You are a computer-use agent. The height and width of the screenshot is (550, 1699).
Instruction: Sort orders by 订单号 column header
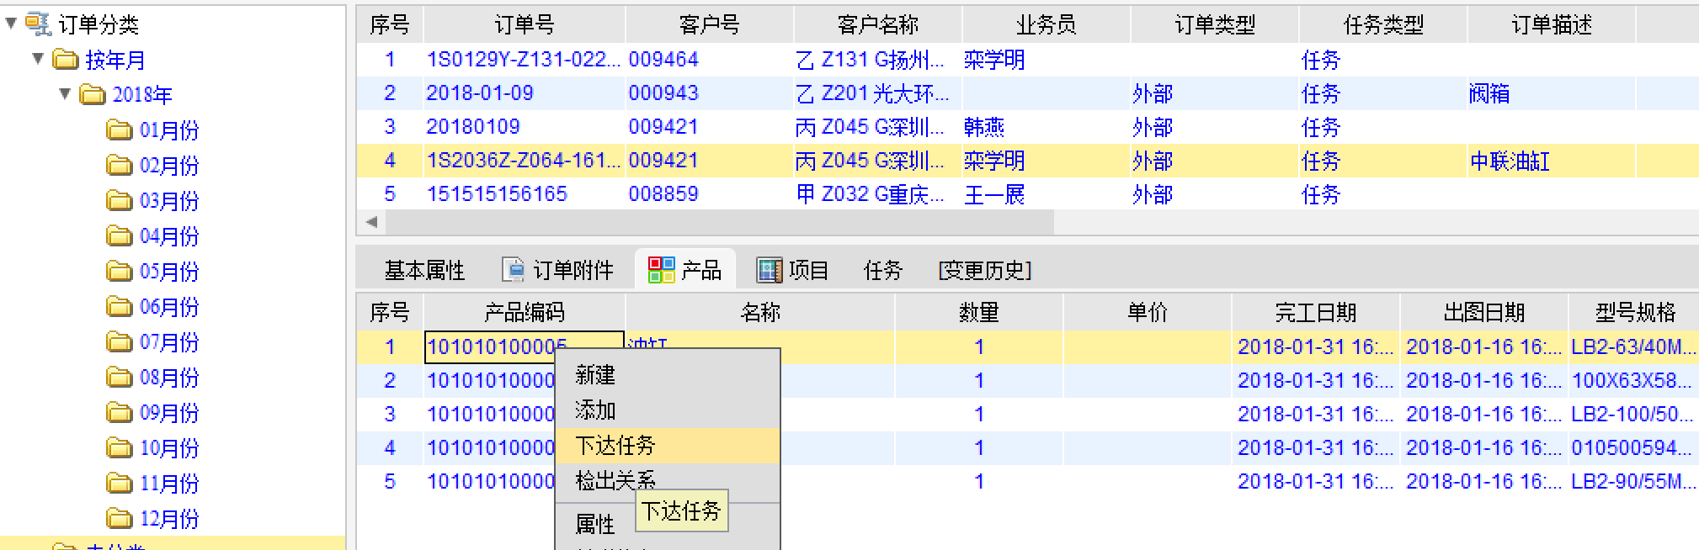[x=524, y=25]
